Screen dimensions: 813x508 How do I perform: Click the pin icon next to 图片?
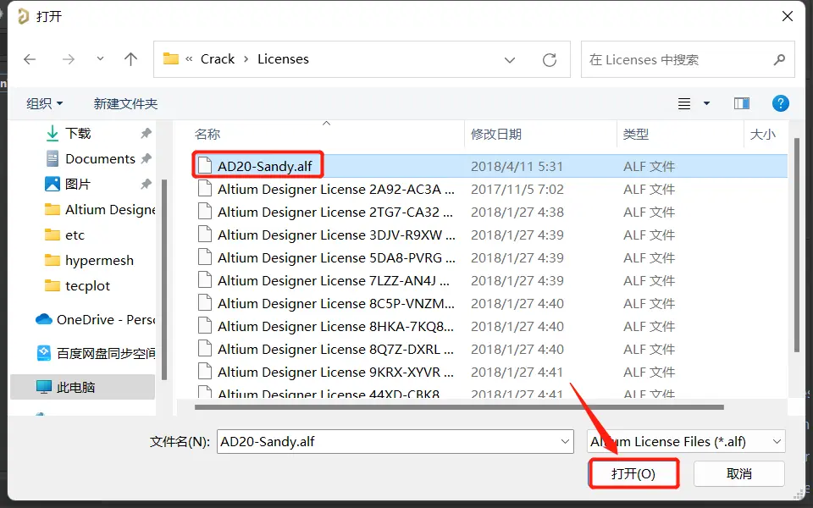(x=147, y=184)
